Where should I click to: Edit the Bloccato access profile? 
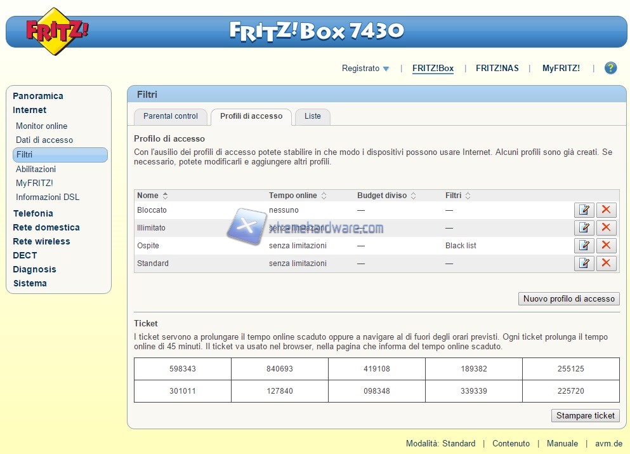pos(584,210)
